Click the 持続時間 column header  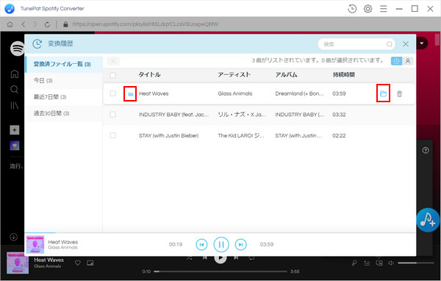[x=344, y=74]
